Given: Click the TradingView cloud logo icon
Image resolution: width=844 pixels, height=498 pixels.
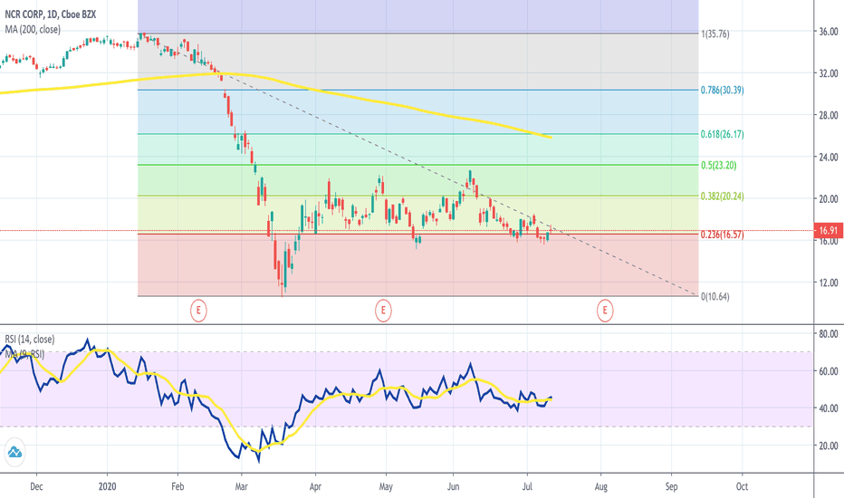Looking at the screenshot, I should click(x=14, y=452).
